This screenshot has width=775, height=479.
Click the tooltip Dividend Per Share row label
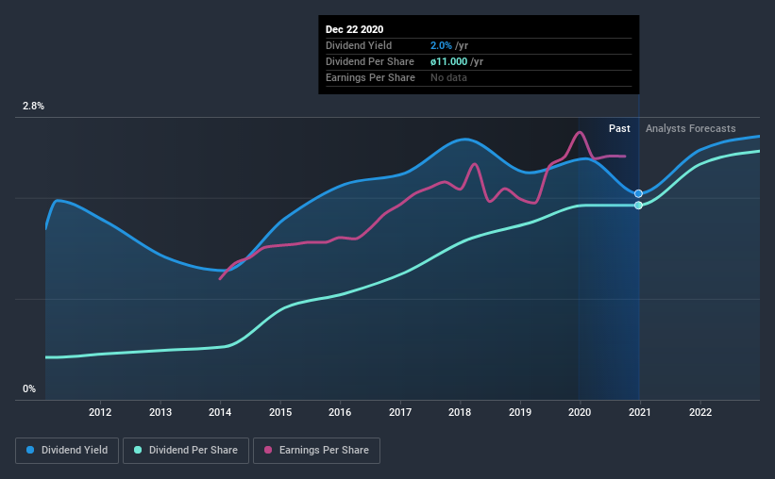tap(370, 61)
